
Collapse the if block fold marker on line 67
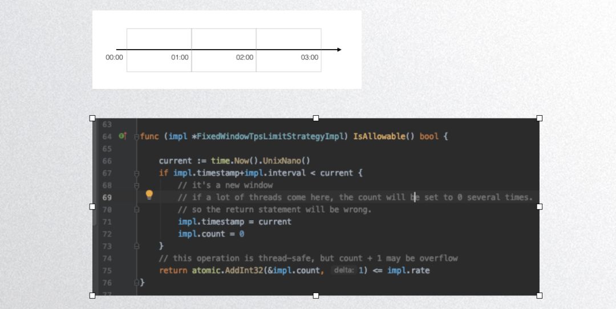137,173
